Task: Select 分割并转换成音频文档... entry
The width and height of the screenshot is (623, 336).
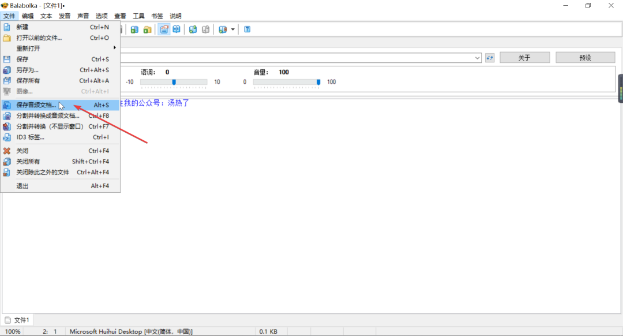Action: 61,115
